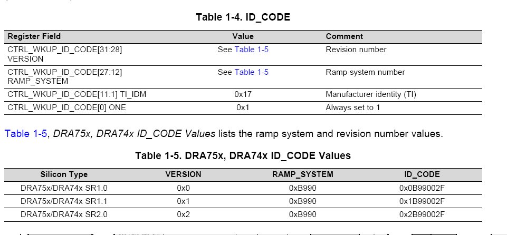Screen dimensions: 507x235
Task: Click VERSION value '0x1' in SR1.1 row
Action: tap(184, 201)
